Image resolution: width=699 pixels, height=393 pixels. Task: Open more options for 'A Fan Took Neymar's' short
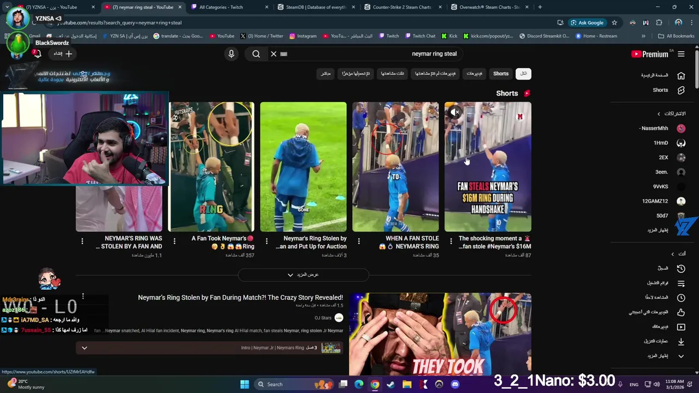174,241
